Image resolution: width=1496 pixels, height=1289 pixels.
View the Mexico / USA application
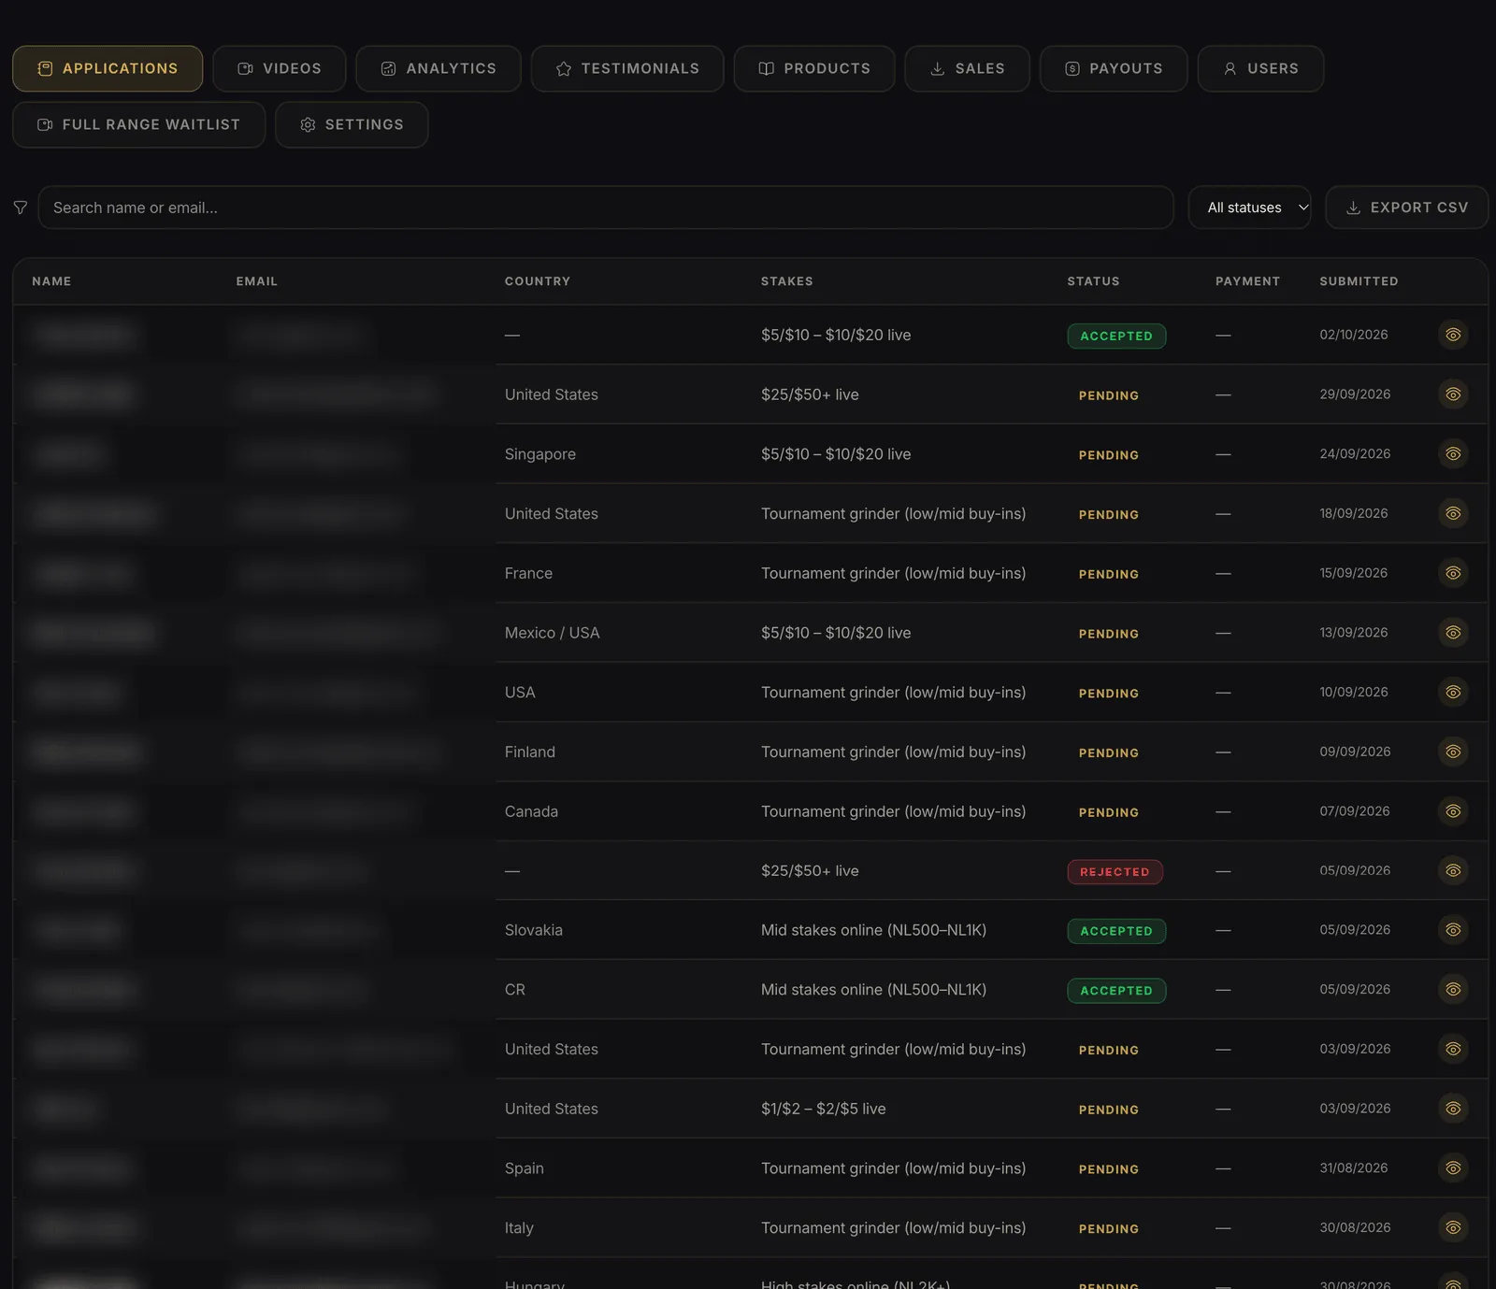coord(1453,633)
